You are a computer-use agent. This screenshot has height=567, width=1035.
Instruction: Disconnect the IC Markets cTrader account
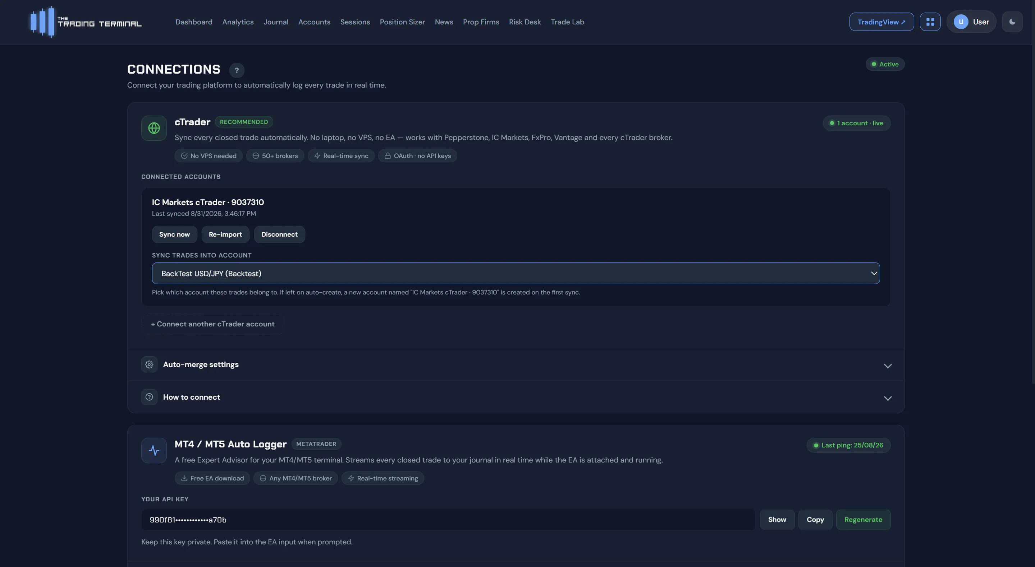coord(279,234)
